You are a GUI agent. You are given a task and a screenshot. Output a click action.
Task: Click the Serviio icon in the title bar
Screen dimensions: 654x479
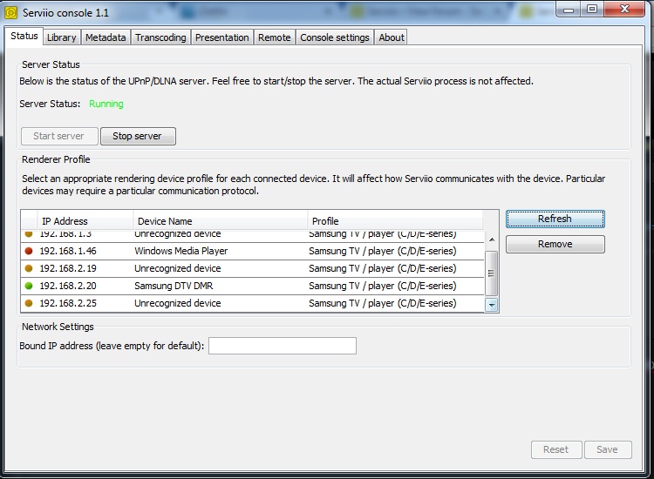click(x=12, y=11)
